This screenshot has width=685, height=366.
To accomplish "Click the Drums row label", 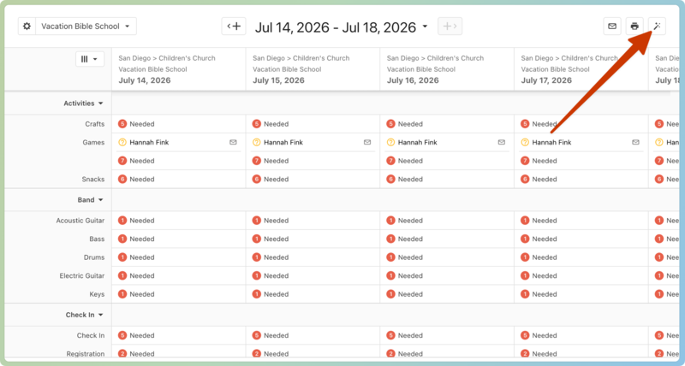I will click(x=94, y=257).
